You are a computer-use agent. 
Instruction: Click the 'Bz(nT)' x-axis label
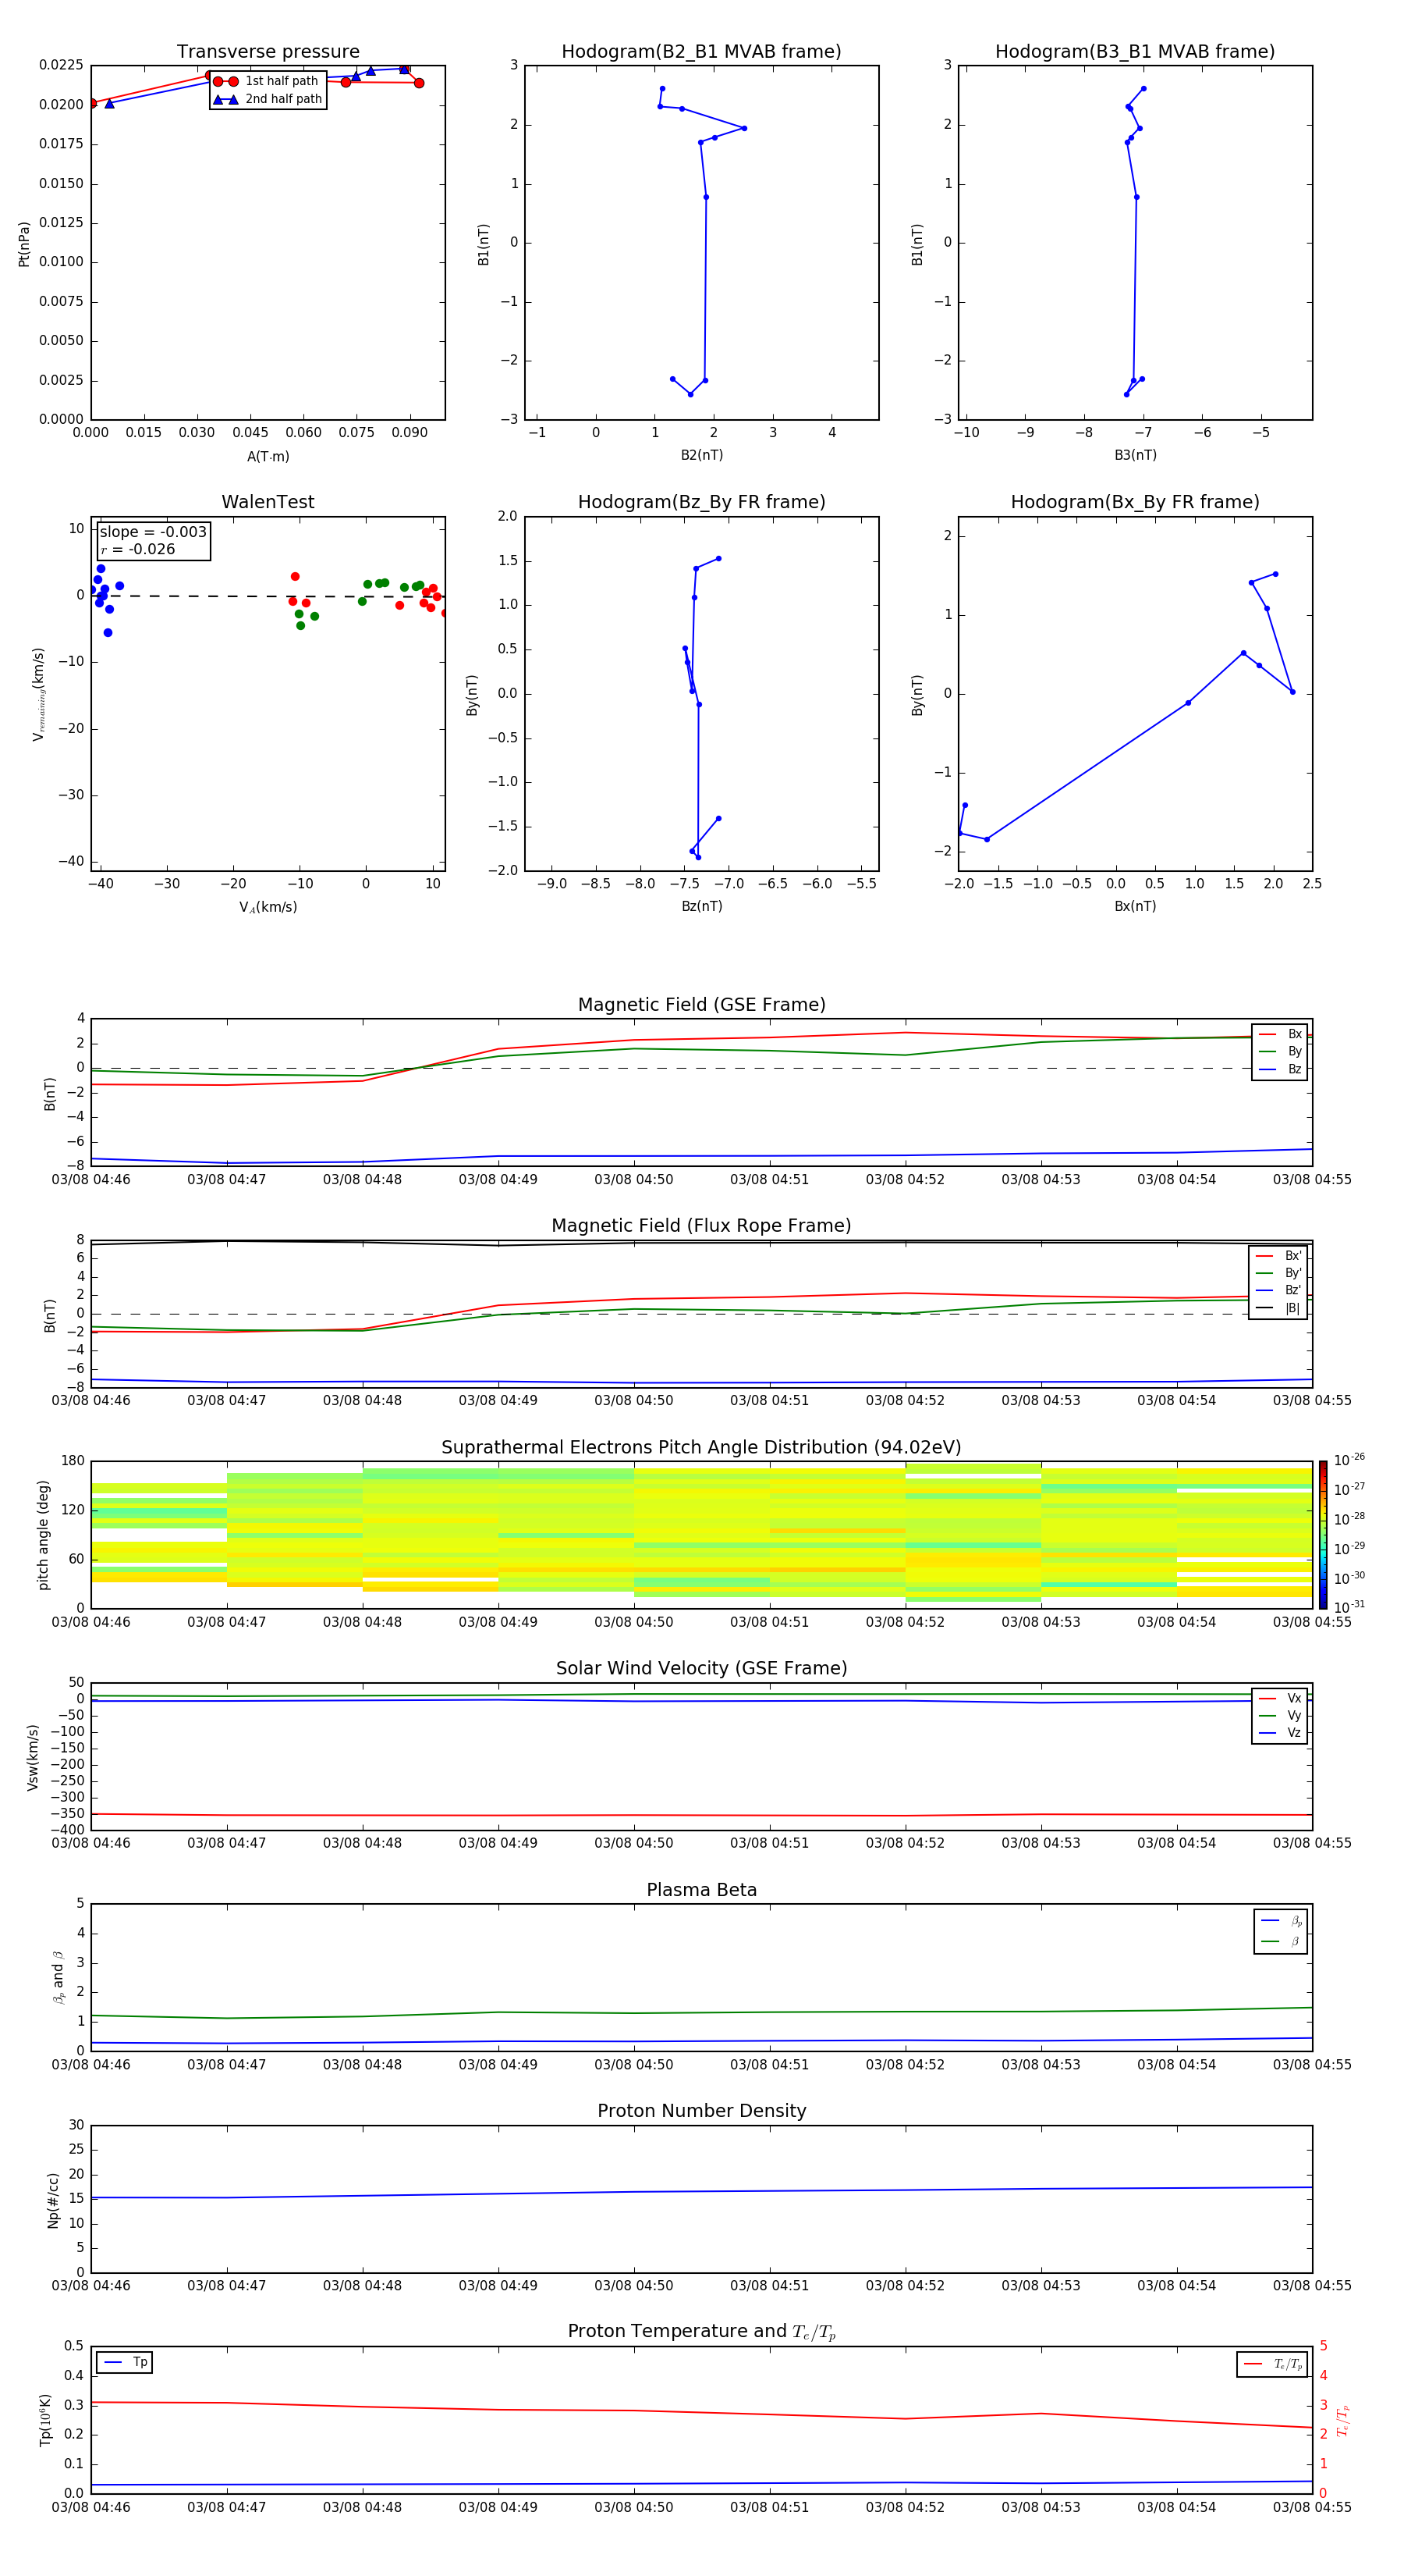click(x=701, y=906)
